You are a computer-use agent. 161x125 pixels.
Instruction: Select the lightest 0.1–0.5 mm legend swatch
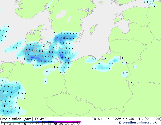tap(4, 122)
